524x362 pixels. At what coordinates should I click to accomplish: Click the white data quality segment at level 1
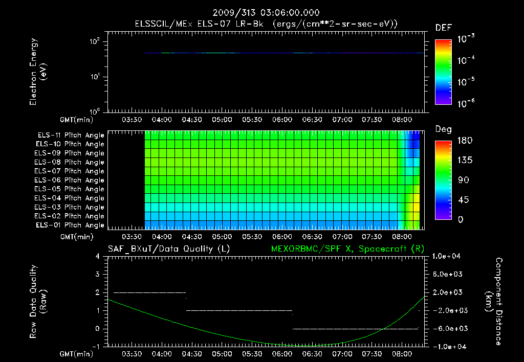tap(239, 310)
